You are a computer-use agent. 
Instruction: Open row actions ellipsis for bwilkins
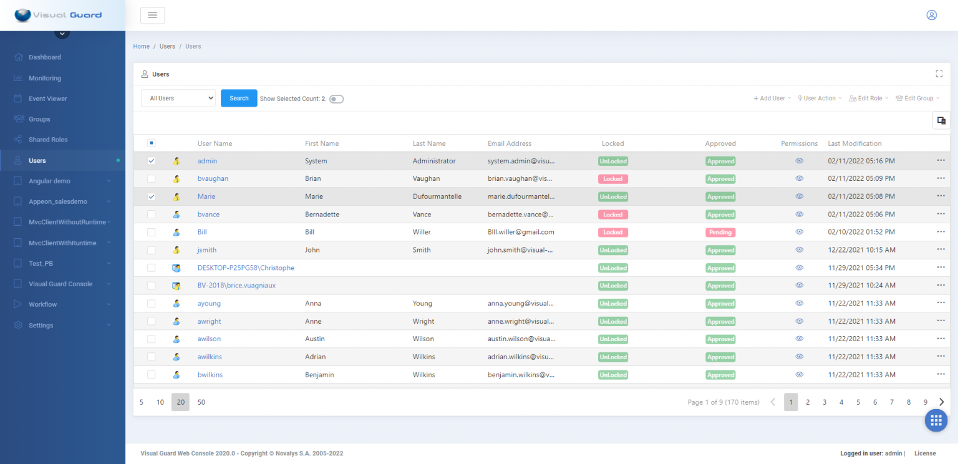click(941, 375)
